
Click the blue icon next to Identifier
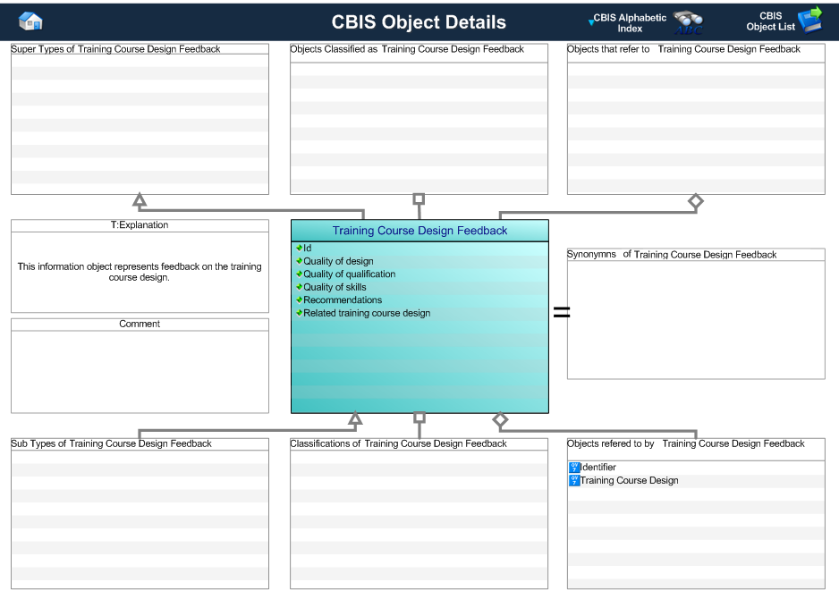(x=574, y=468)
